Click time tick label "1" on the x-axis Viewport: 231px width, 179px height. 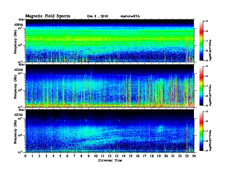(x=32, y=156)
